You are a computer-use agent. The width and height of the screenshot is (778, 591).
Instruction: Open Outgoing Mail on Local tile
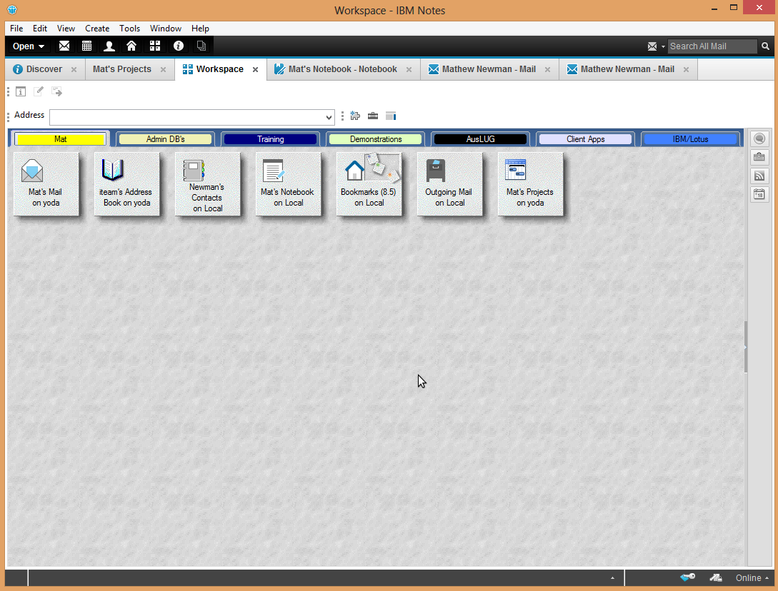pos(449,184)
